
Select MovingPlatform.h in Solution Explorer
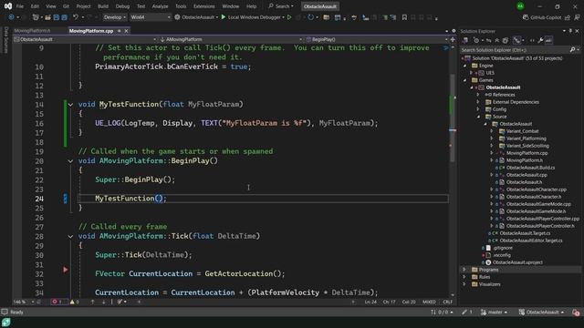tap(525, 160)
